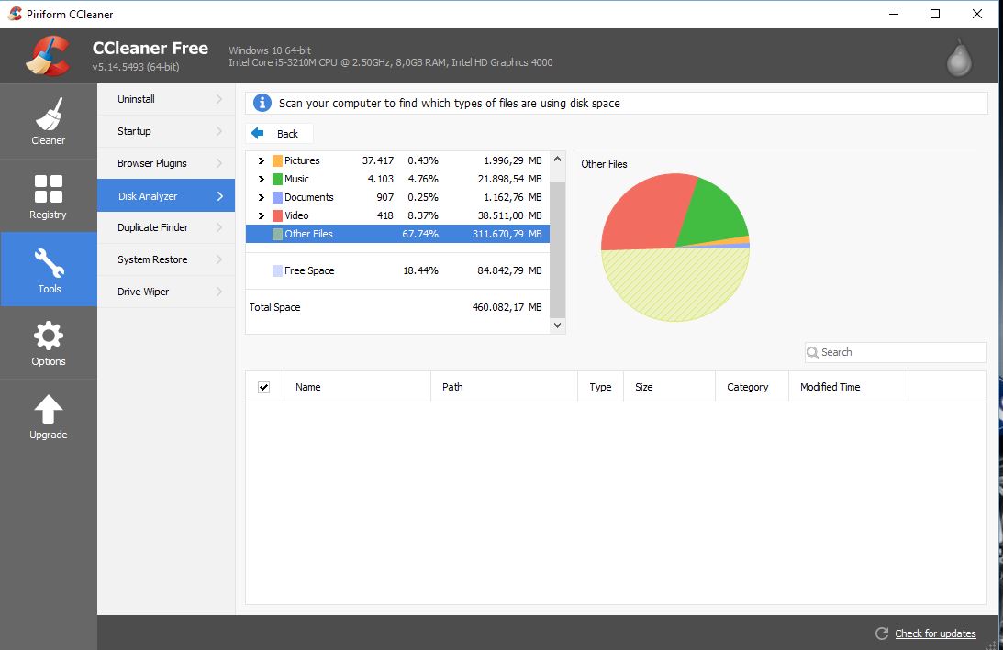Click the Free Space color swatch
Image resolution: width=1003 pixels, height=650 pixels.
(x=277, y=270)
